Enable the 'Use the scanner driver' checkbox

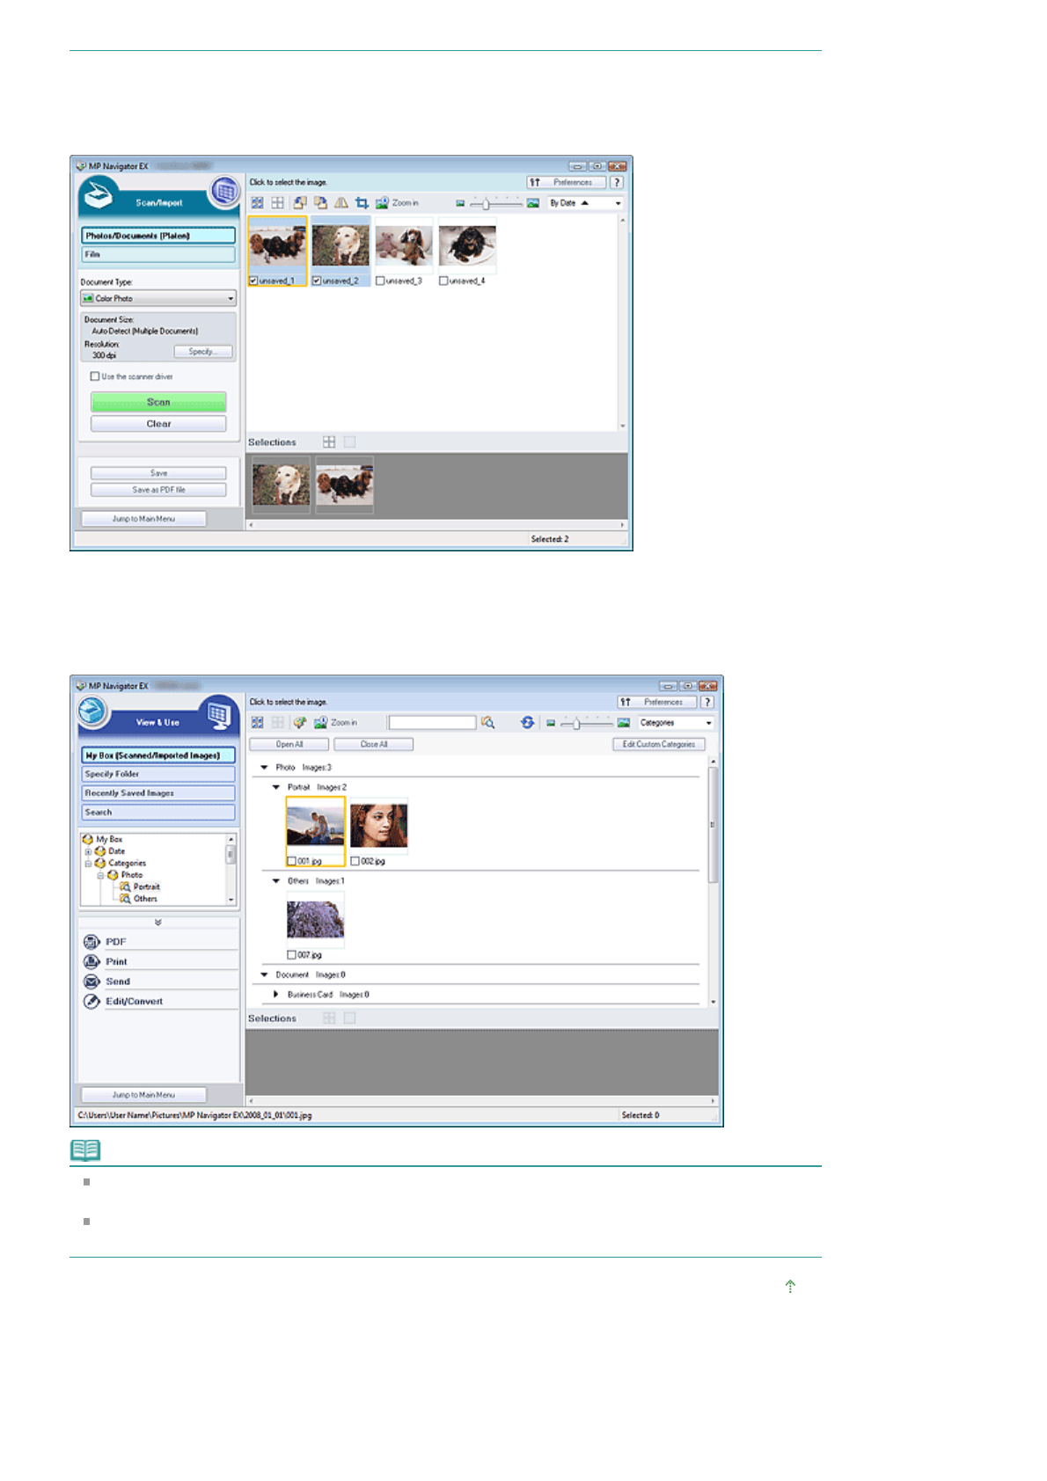click(95, 376)
